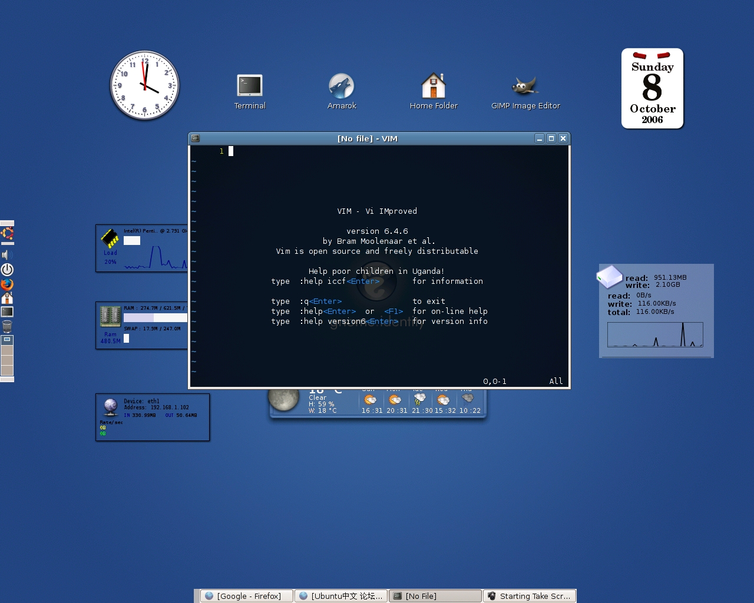Launch Firefox from the side panel
Screen dimensions: 754x603
click(7, 284)
